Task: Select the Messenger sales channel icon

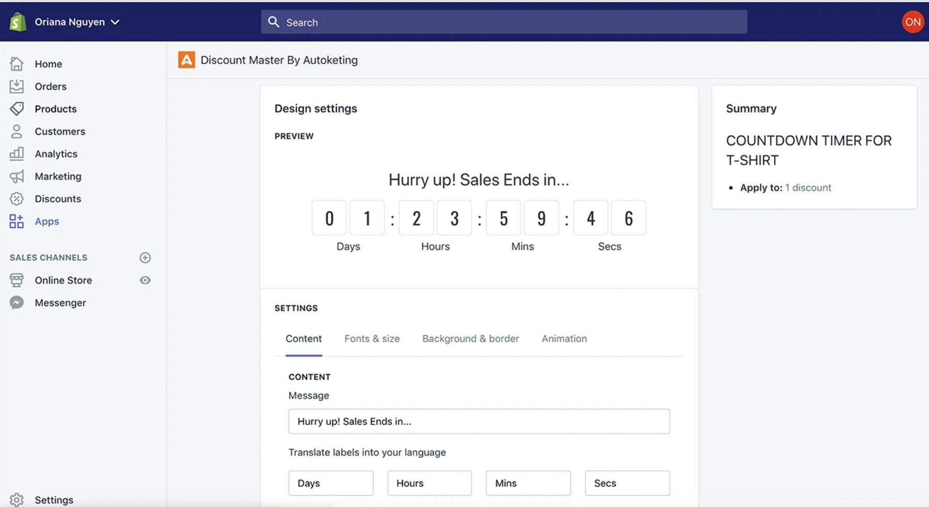Action: (x=17, y=302)
